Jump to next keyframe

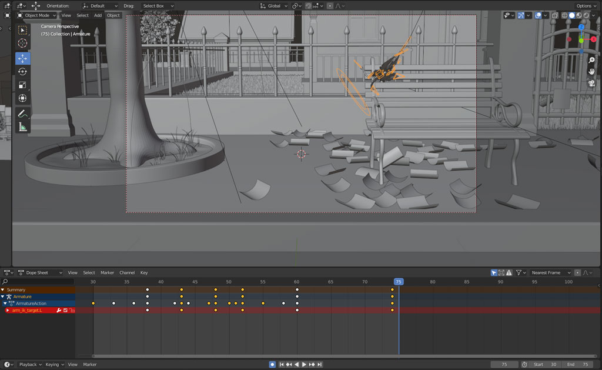312,365
